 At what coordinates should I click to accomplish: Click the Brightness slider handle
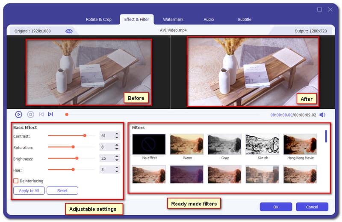(77, 158)
